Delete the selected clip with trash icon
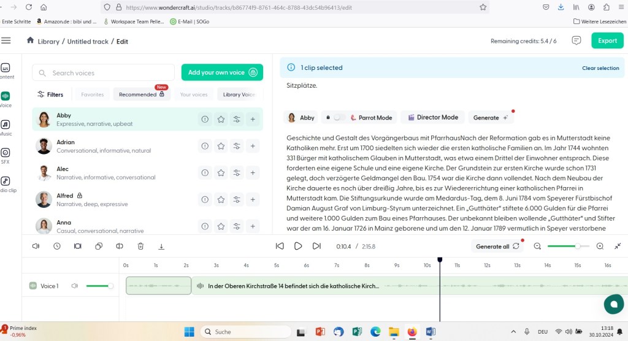The width and height of the screenshot is (628, 341). tap(140, 246)
